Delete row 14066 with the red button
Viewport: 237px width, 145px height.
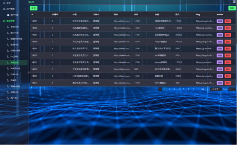(228, 28)
